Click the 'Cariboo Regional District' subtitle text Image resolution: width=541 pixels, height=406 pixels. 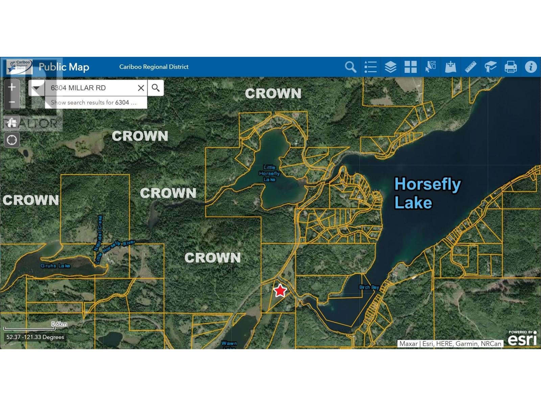154,67
